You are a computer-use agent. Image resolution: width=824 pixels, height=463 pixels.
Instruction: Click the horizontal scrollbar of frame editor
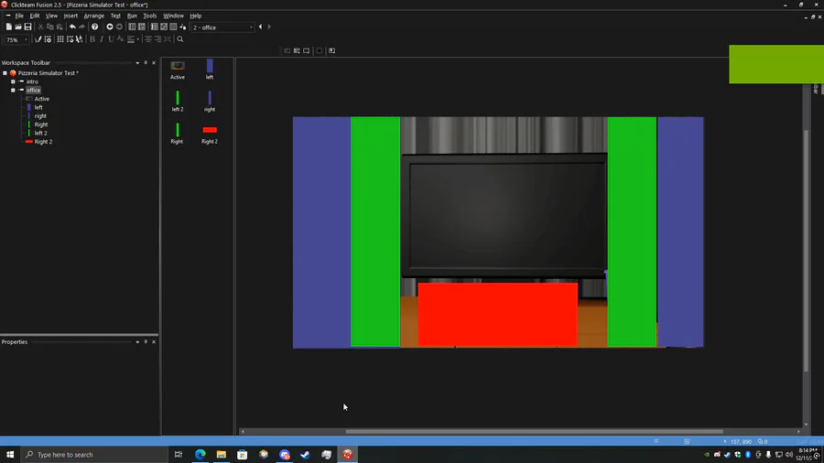(x=534, y=432)
